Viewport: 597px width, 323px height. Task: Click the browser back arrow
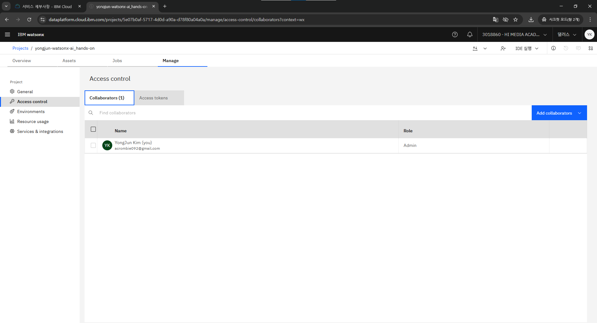(7, 20)
